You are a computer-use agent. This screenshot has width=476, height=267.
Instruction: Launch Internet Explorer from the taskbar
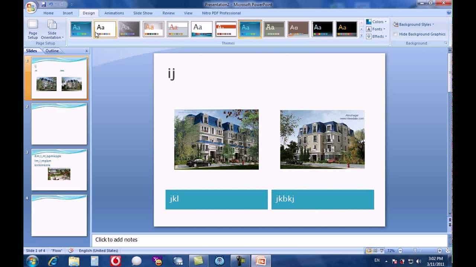[53, 261]
